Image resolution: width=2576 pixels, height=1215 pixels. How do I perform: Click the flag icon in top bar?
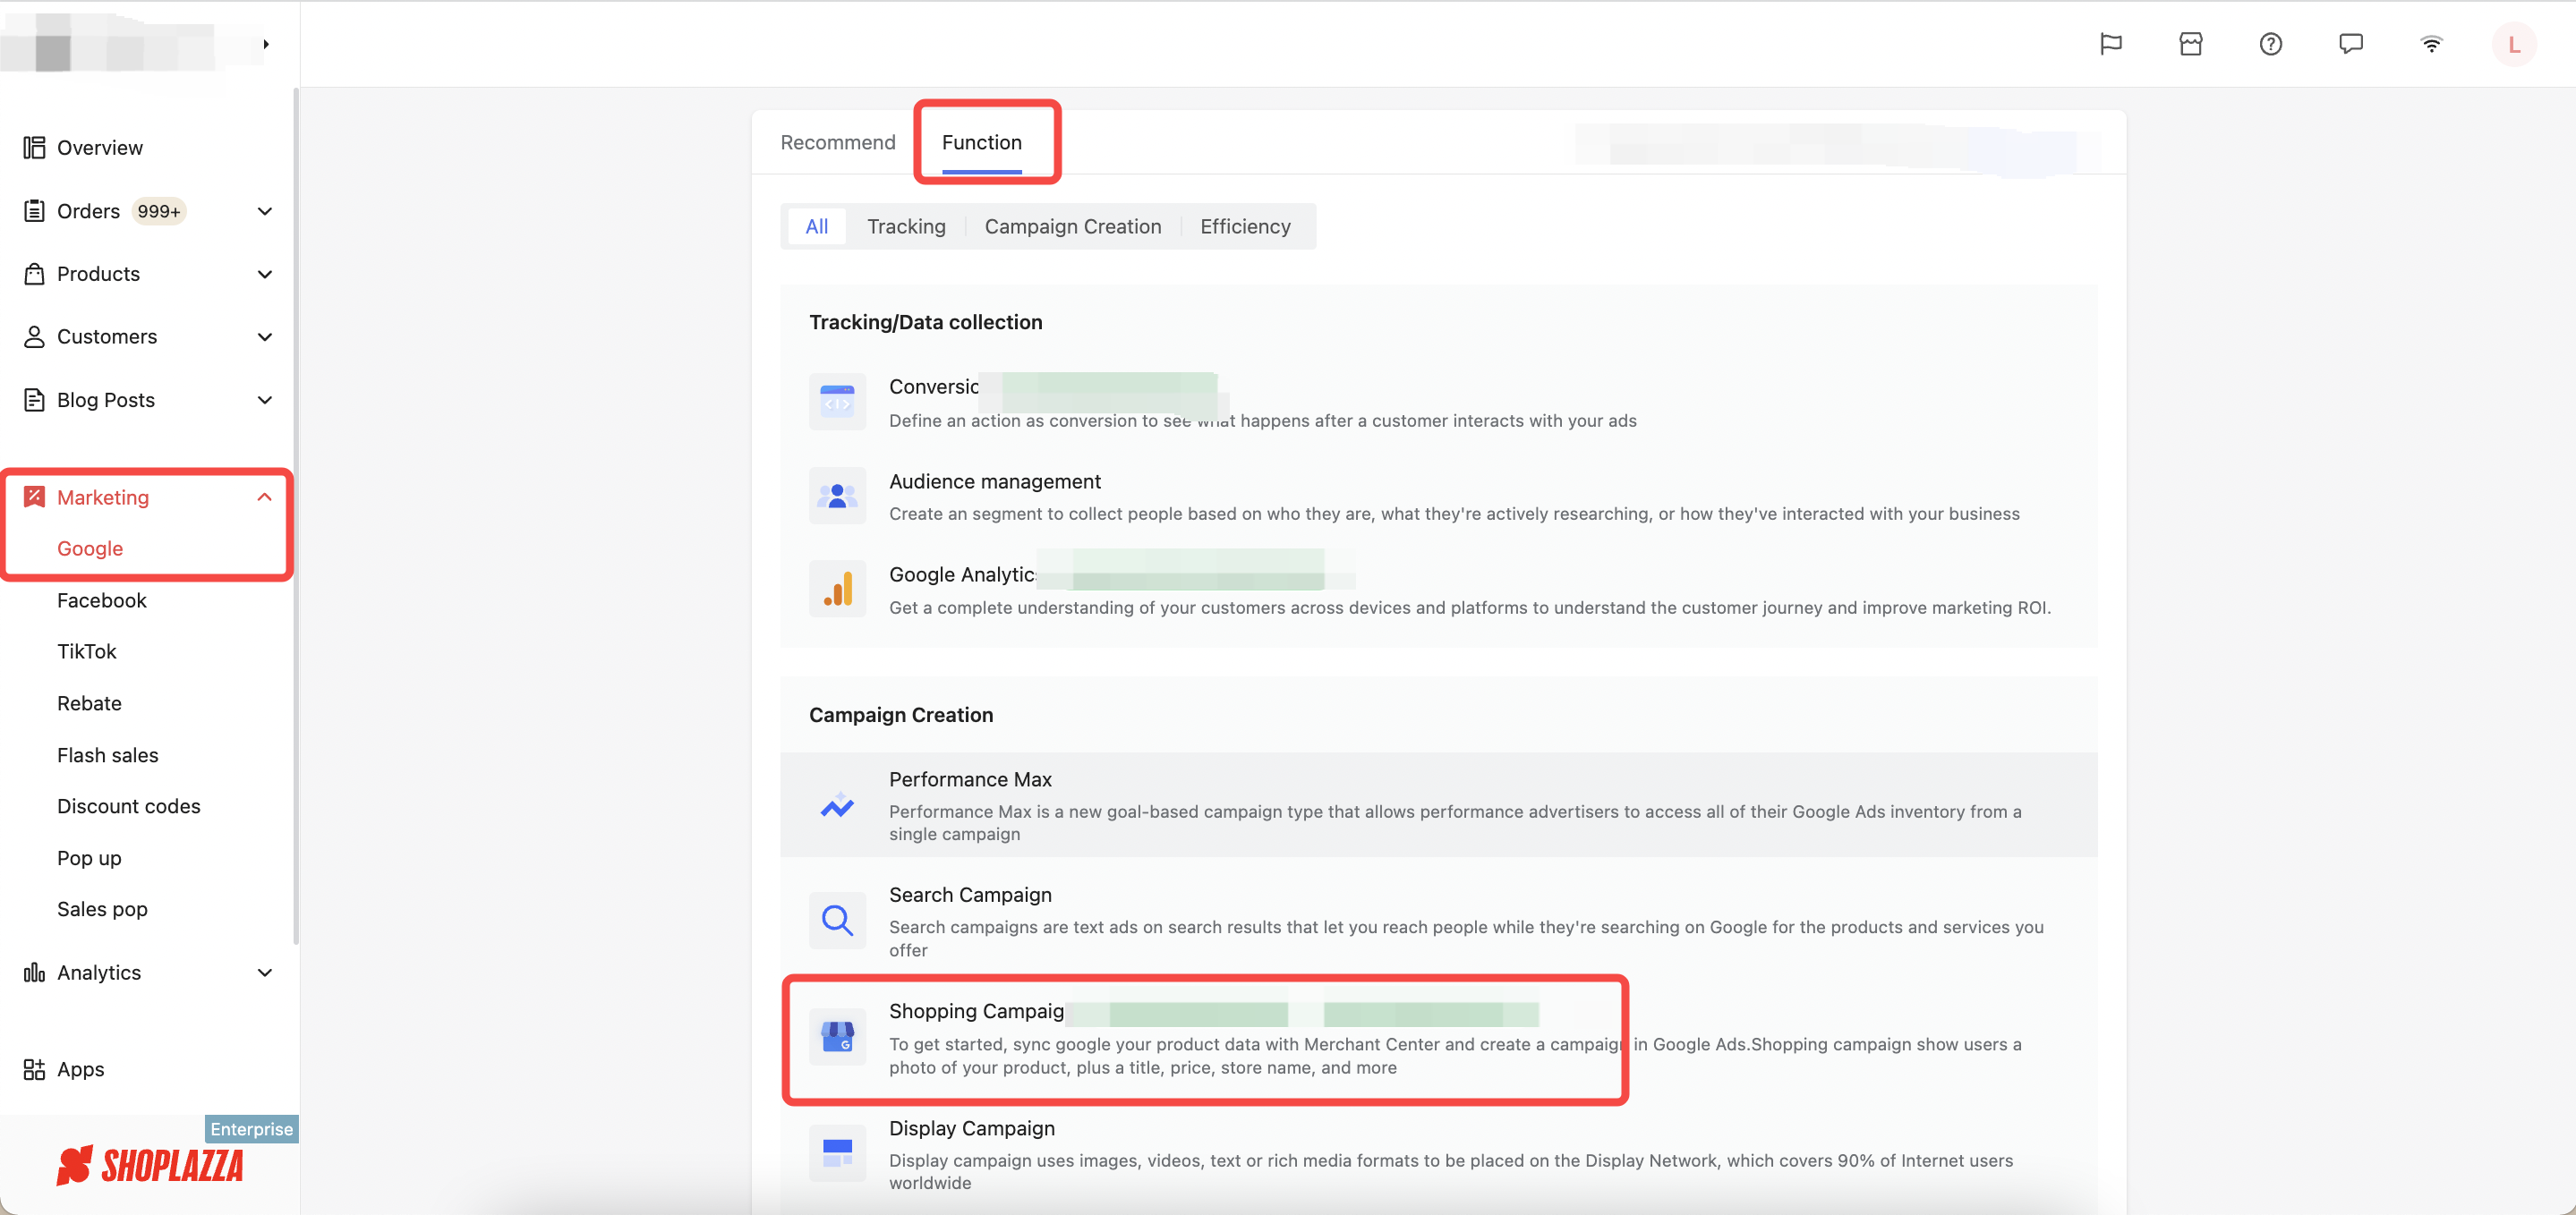click(2110, 44)
